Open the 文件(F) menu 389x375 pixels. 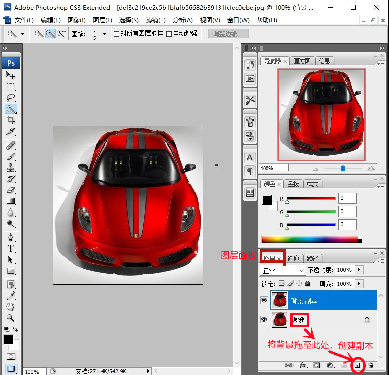(24, 20)
